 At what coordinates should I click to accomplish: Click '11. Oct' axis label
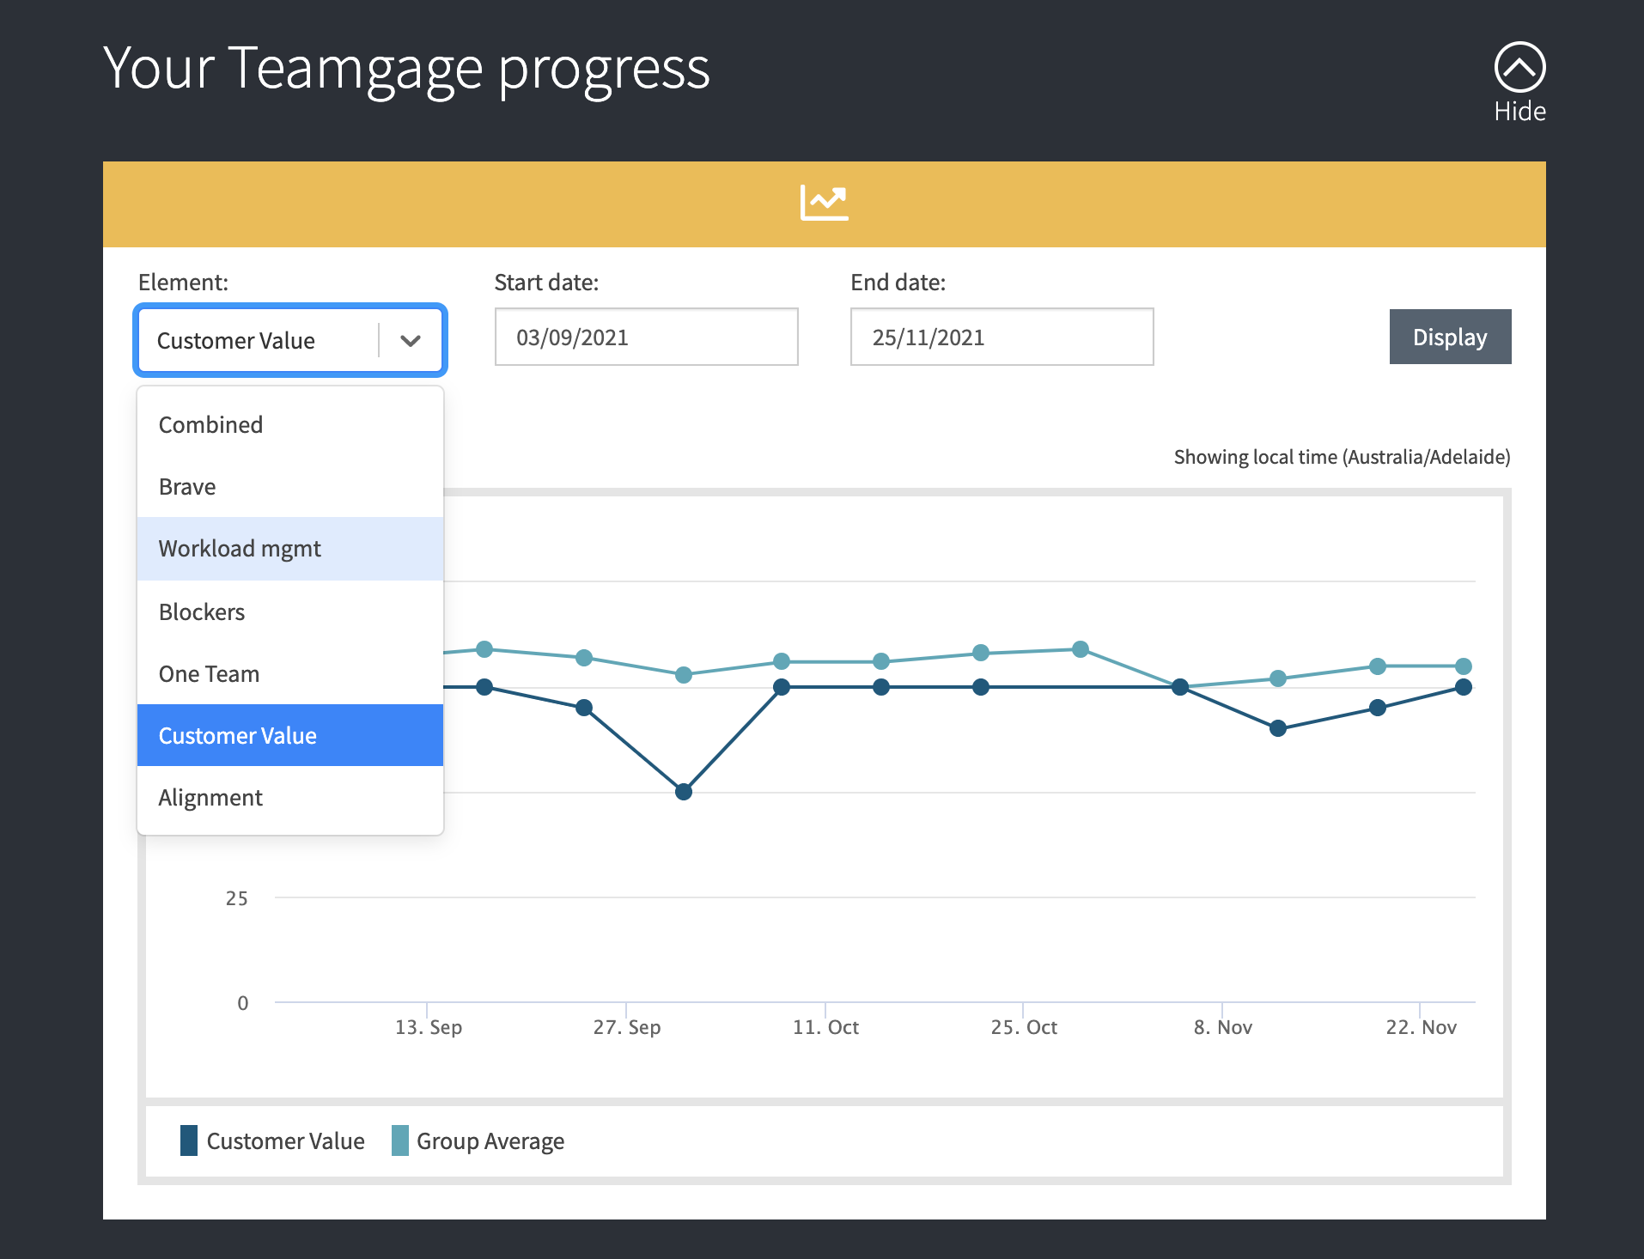click(825, 1027)
